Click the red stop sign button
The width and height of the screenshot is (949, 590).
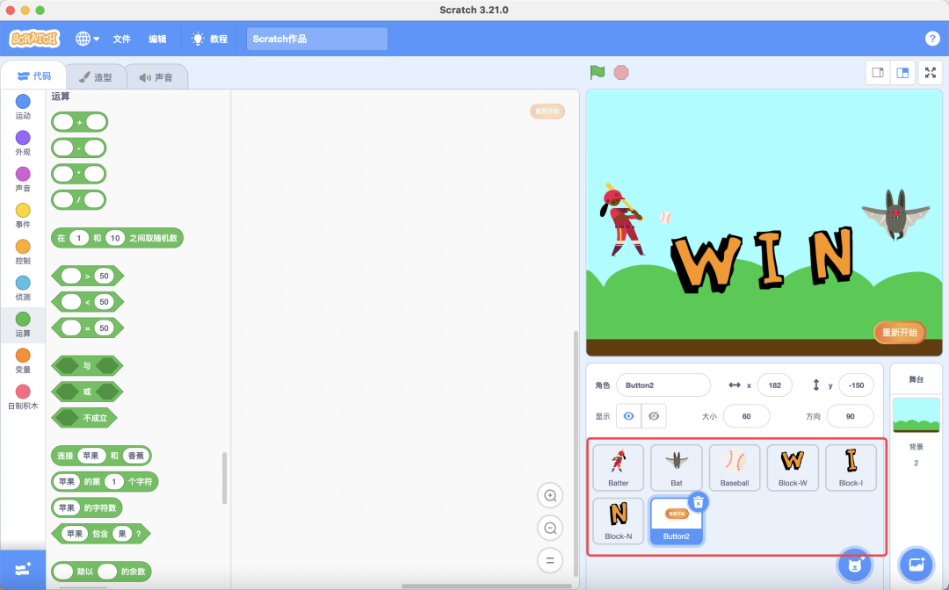click(621, 73)
